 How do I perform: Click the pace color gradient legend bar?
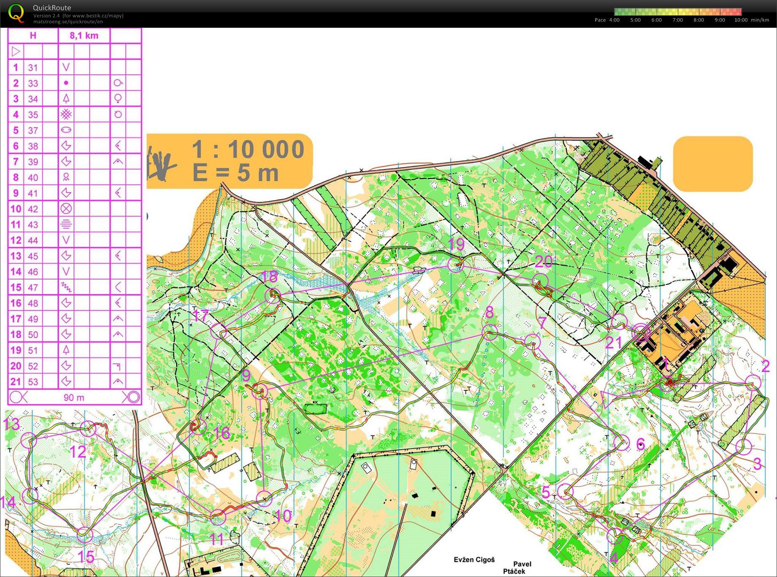678,12
